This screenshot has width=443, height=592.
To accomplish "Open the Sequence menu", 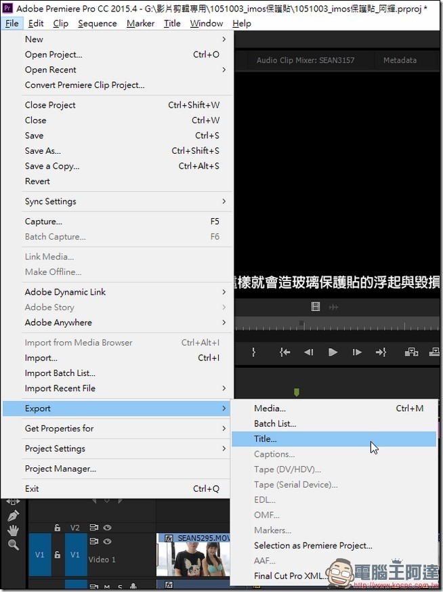I will pyautogui.click(x=98, y=24).
